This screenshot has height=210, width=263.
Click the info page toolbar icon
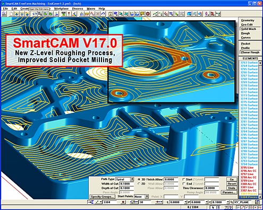coord(111,14)
